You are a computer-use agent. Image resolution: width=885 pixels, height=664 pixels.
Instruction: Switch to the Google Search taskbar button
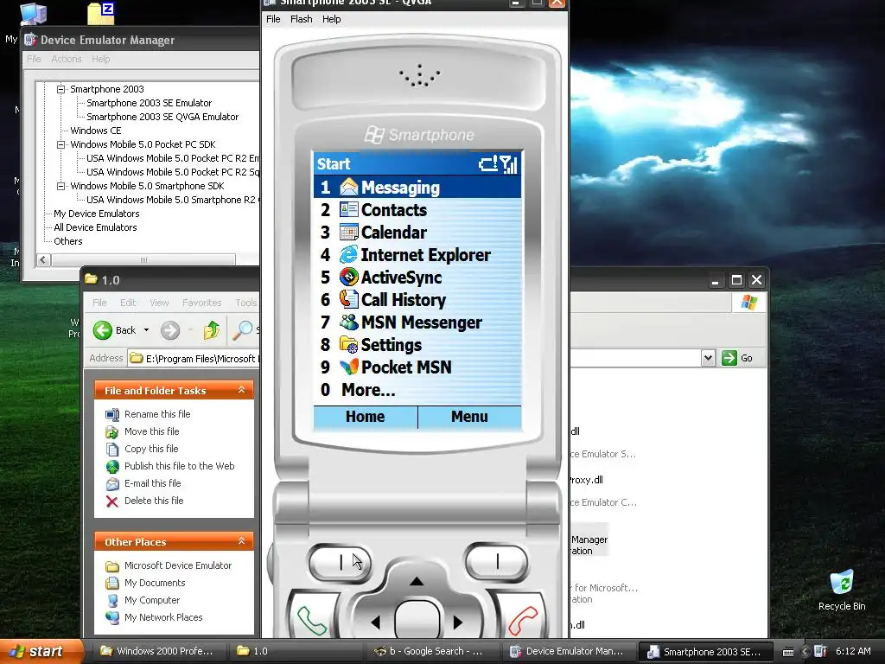point(430,651)
